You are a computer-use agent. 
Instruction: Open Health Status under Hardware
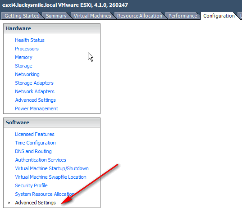click(x=30, y=40)
